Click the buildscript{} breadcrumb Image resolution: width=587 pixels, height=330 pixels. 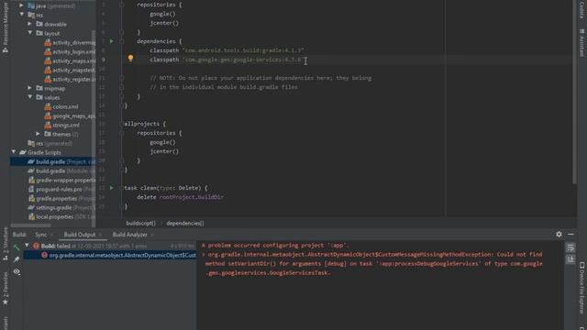[x=140, y=223]
